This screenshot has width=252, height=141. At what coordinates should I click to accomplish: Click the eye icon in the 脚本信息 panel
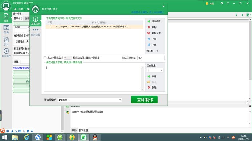[x=67, y=112]
